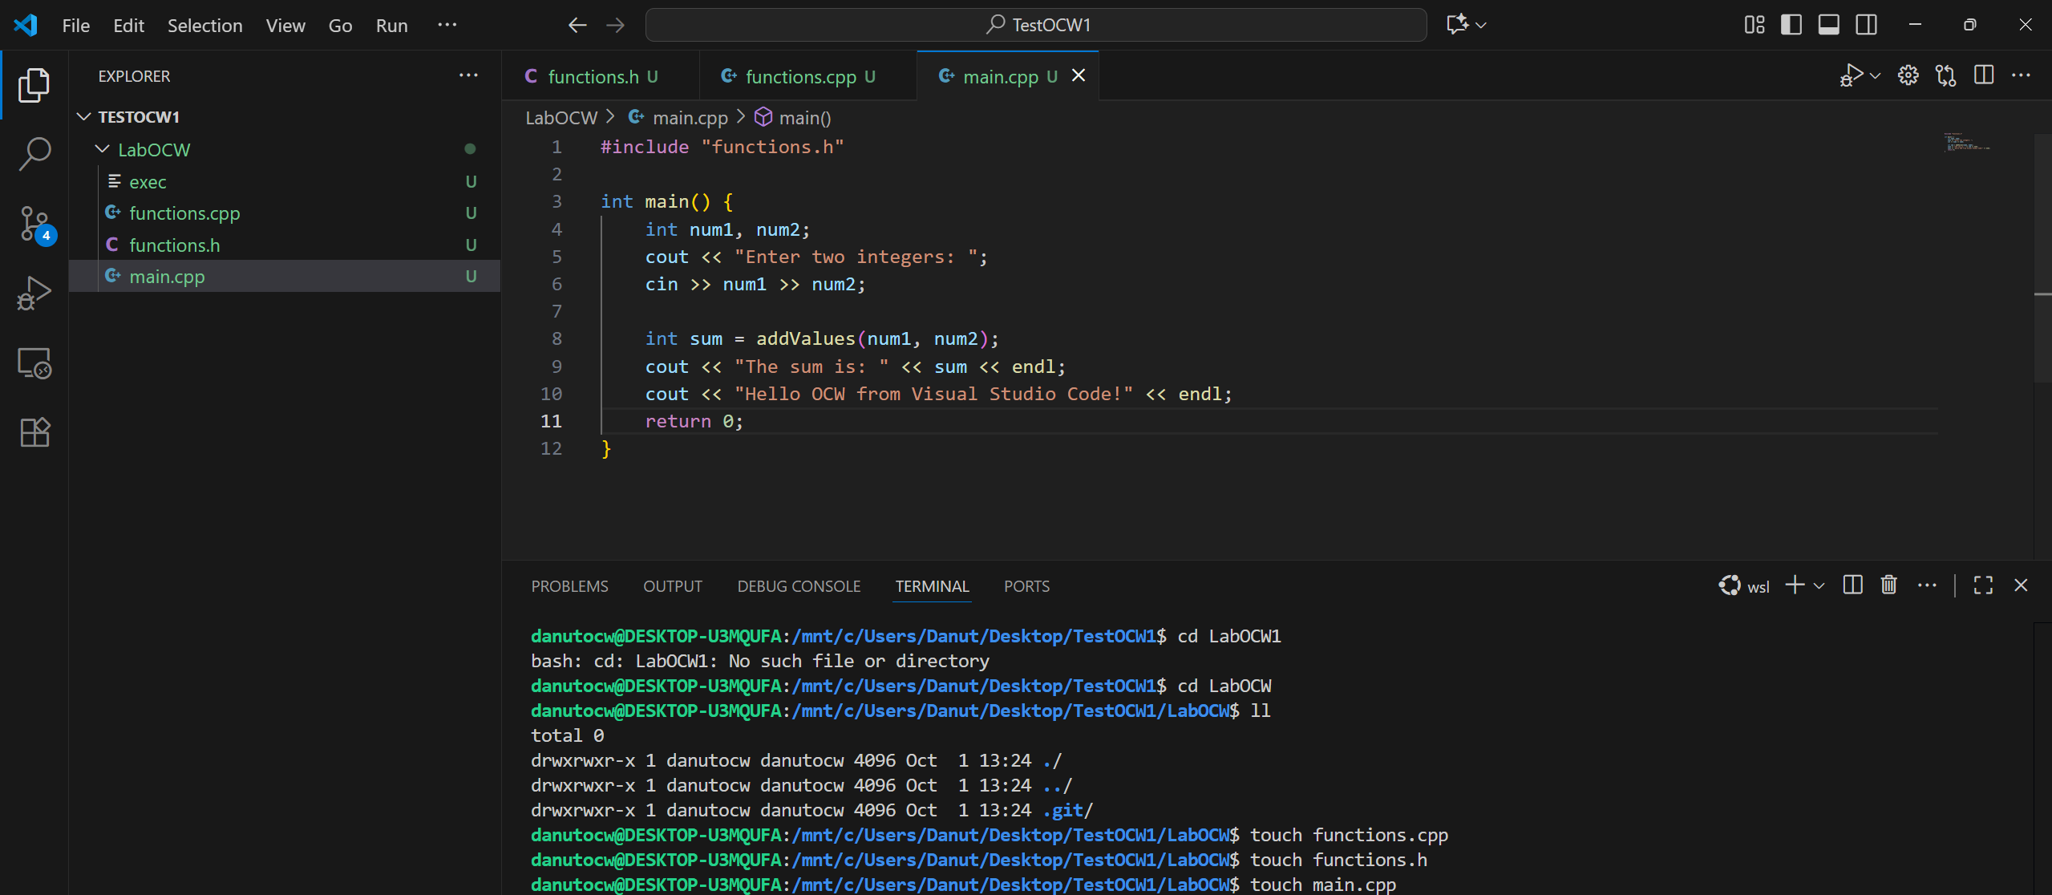This screenshot has height=895, width=2052.
Task: Open the new terminal launch profile dropdown
Action: pyautogui.click(x=1819, y=586)
